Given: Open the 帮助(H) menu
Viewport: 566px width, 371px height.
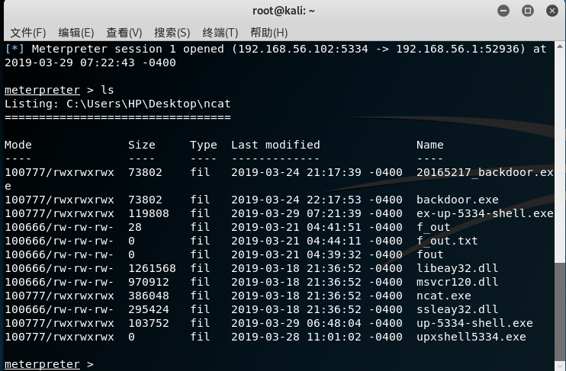Looking at the screenshot, I should pos(269,33).
